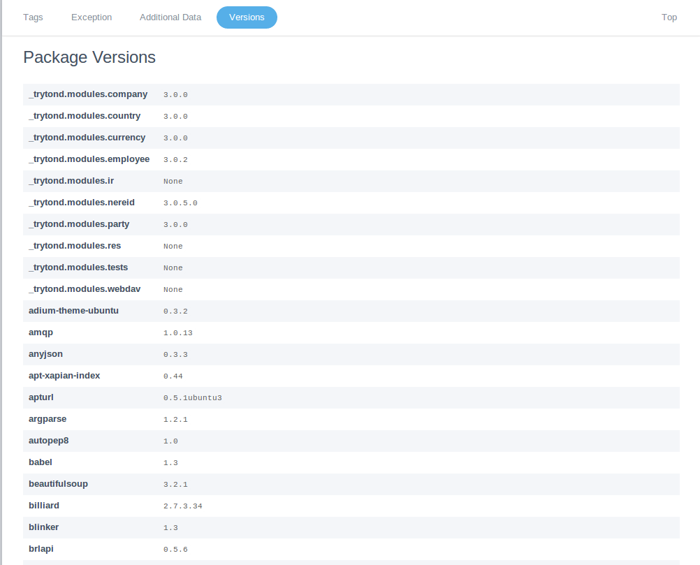Select the amqp package name
This screenshot has height=565, width=700.
click(x=41, y=332)
